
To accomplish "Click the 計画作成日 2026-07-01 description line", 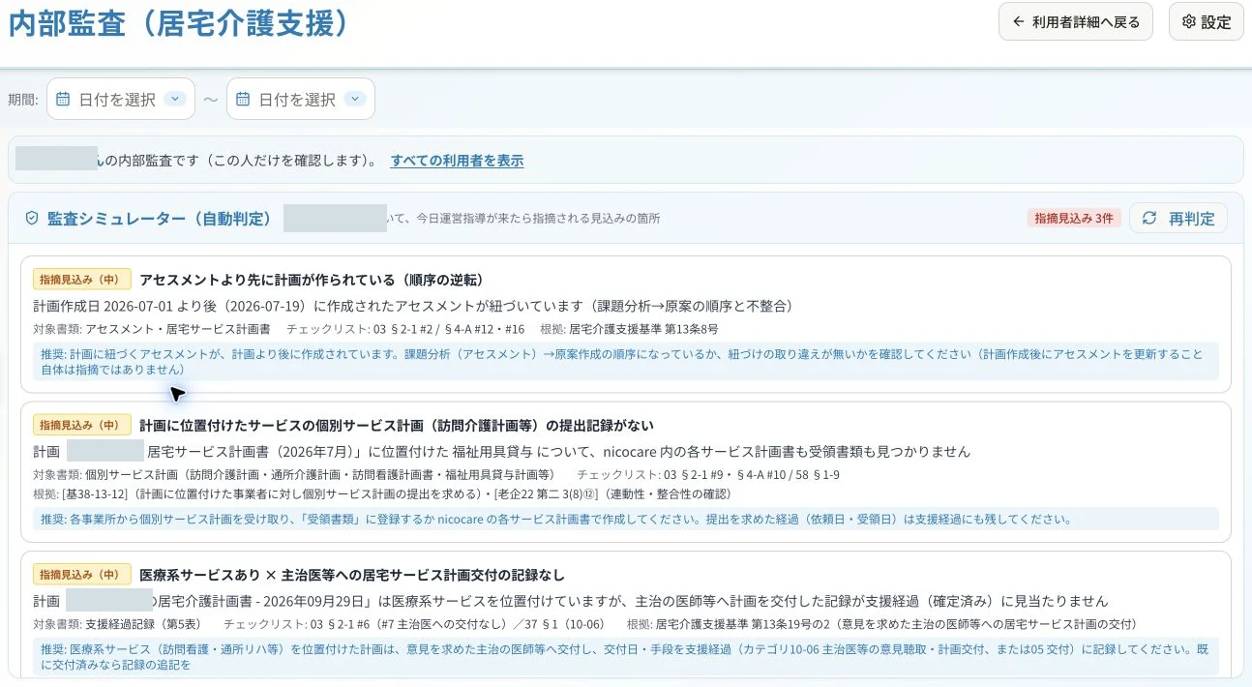I will [413, 306].
